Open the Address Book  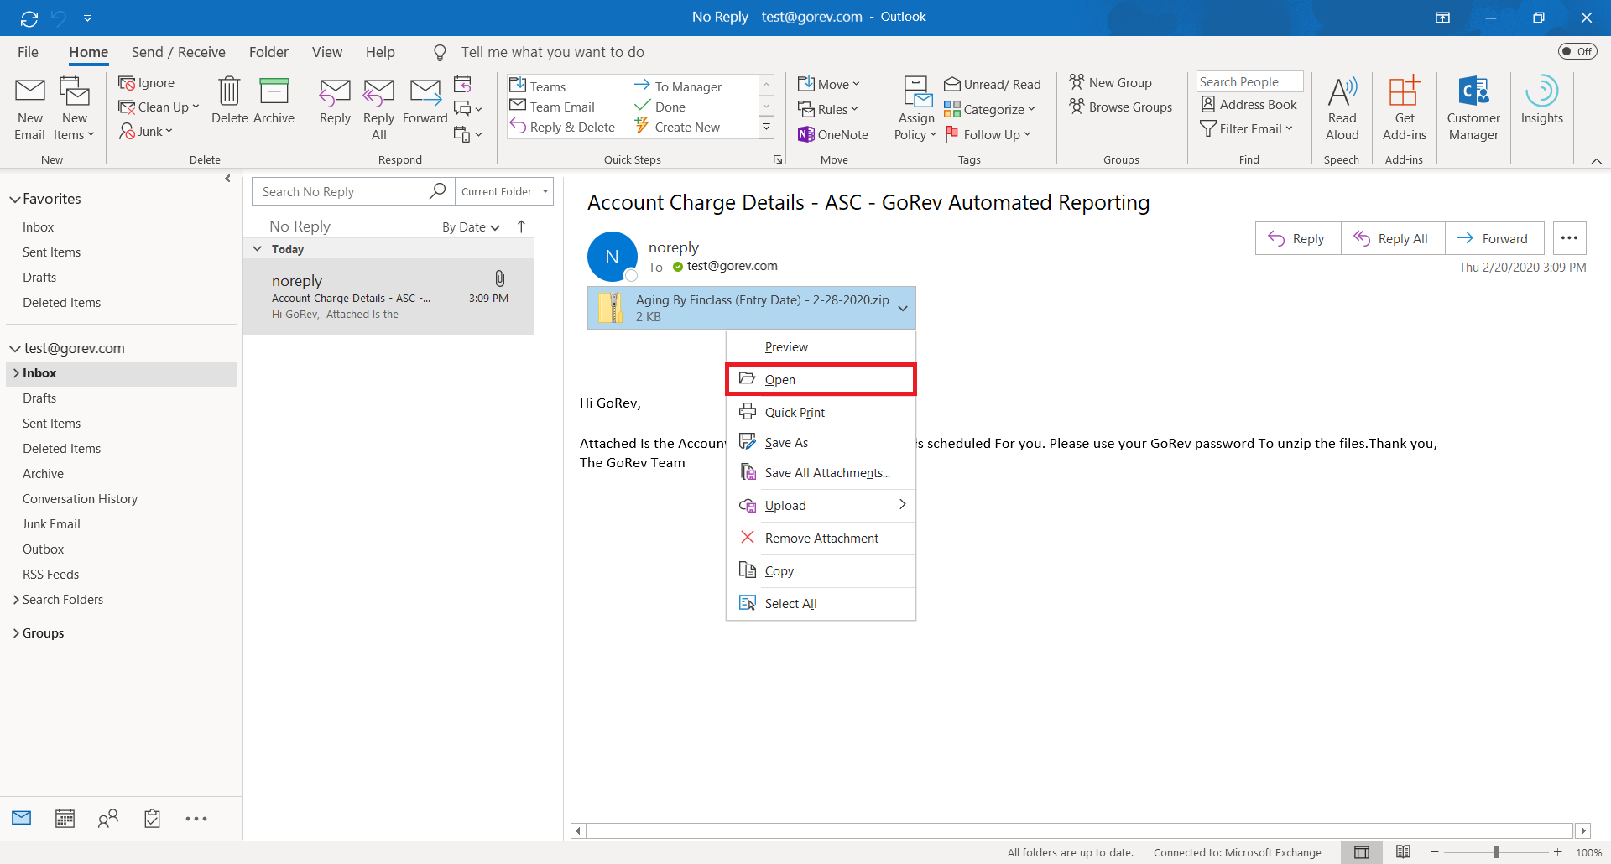(1249, 104)
